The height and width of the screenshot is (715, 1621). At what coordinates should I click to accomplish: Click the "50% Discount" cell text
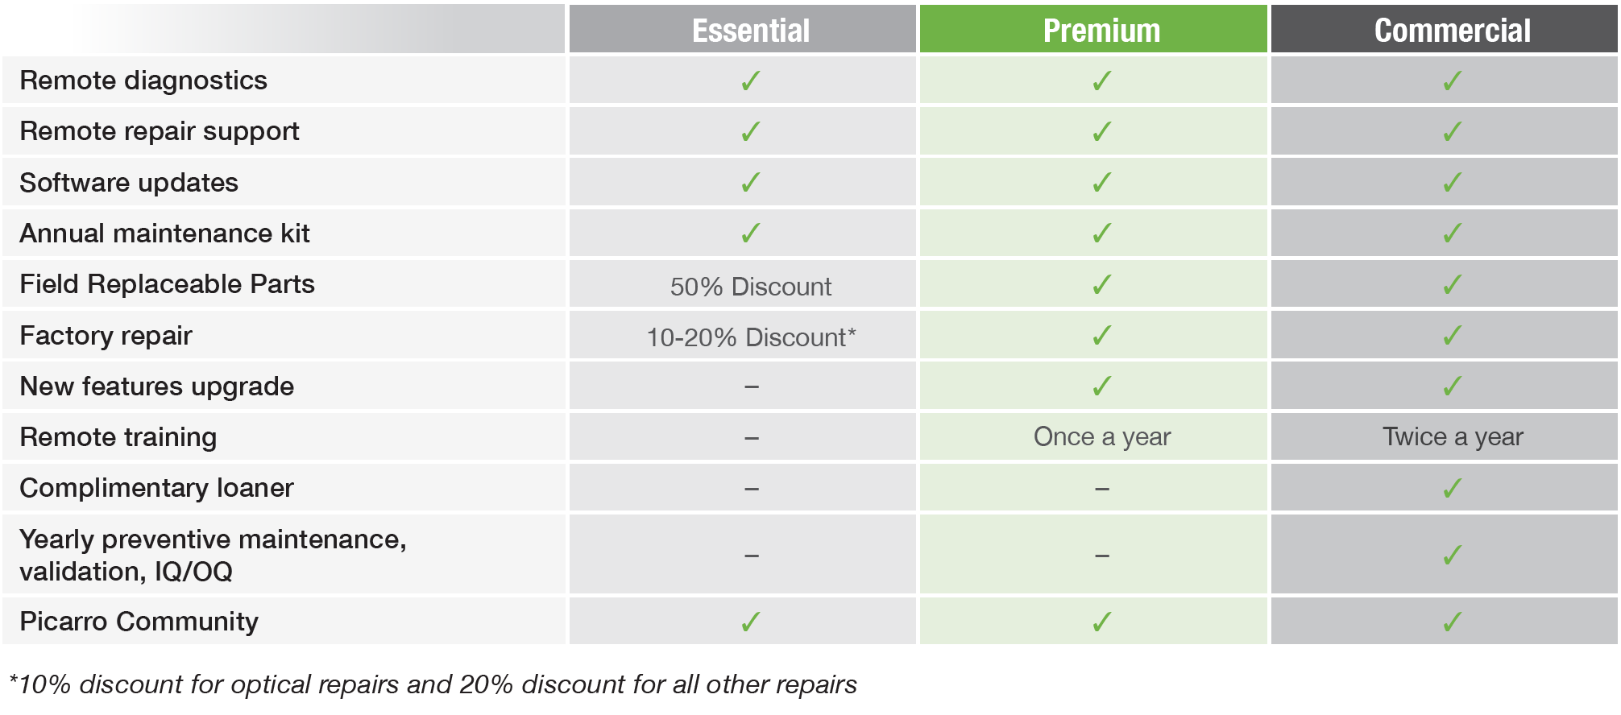click(x=750, y=287)
